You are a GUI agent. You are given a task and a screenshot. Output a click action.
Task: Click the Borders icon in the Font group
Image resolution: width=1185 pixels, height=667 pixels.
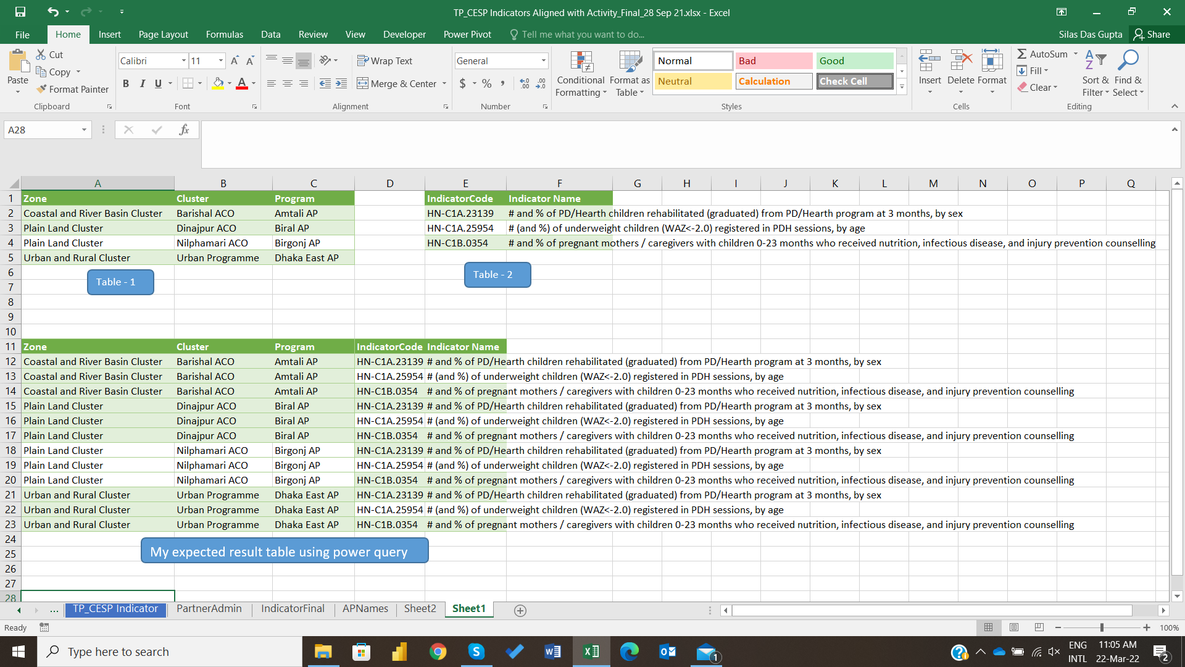[188, 83]
